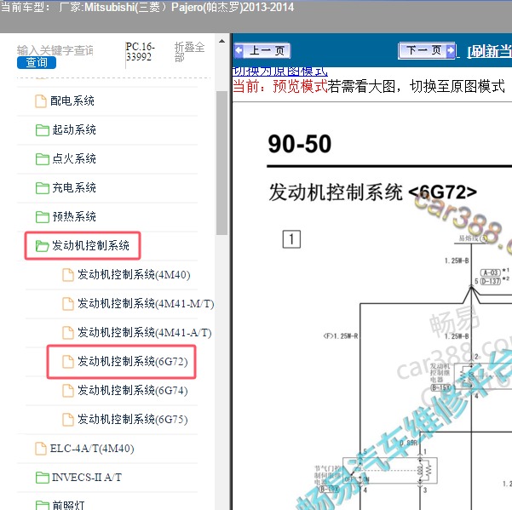
Task: Expand the 点火系统 folder
Action: [x=74, y=159]
